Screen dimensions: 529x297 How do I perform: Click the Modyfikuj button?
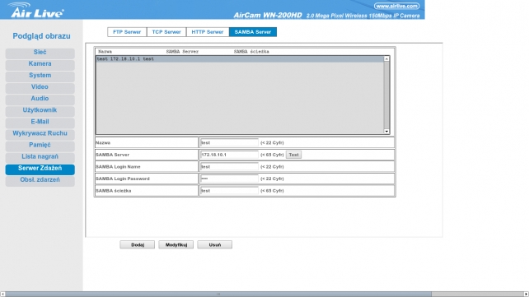(x=176, y=245)
